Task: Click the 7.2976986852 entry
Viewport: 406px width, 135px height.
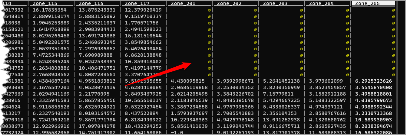Action: tap(97, 49)
